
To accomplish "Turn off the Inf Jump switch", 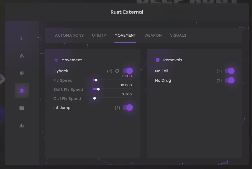I will (128, 108).
